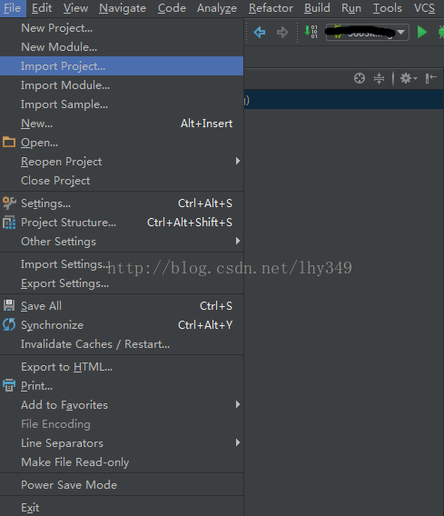The width and height of the screenshot is (444, 516).
Task: Click the Synchronize refresh icon
Action: [9, 324]
